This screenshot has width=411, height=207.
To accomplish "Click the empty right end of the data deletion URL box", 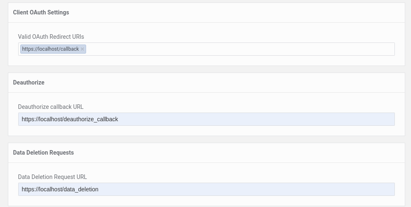I will pyautogui.click(x=373, y=189).
